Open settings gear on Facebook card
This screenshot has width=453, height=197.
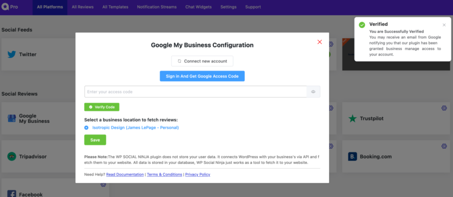pyautogui.click(x=103, y=184)
